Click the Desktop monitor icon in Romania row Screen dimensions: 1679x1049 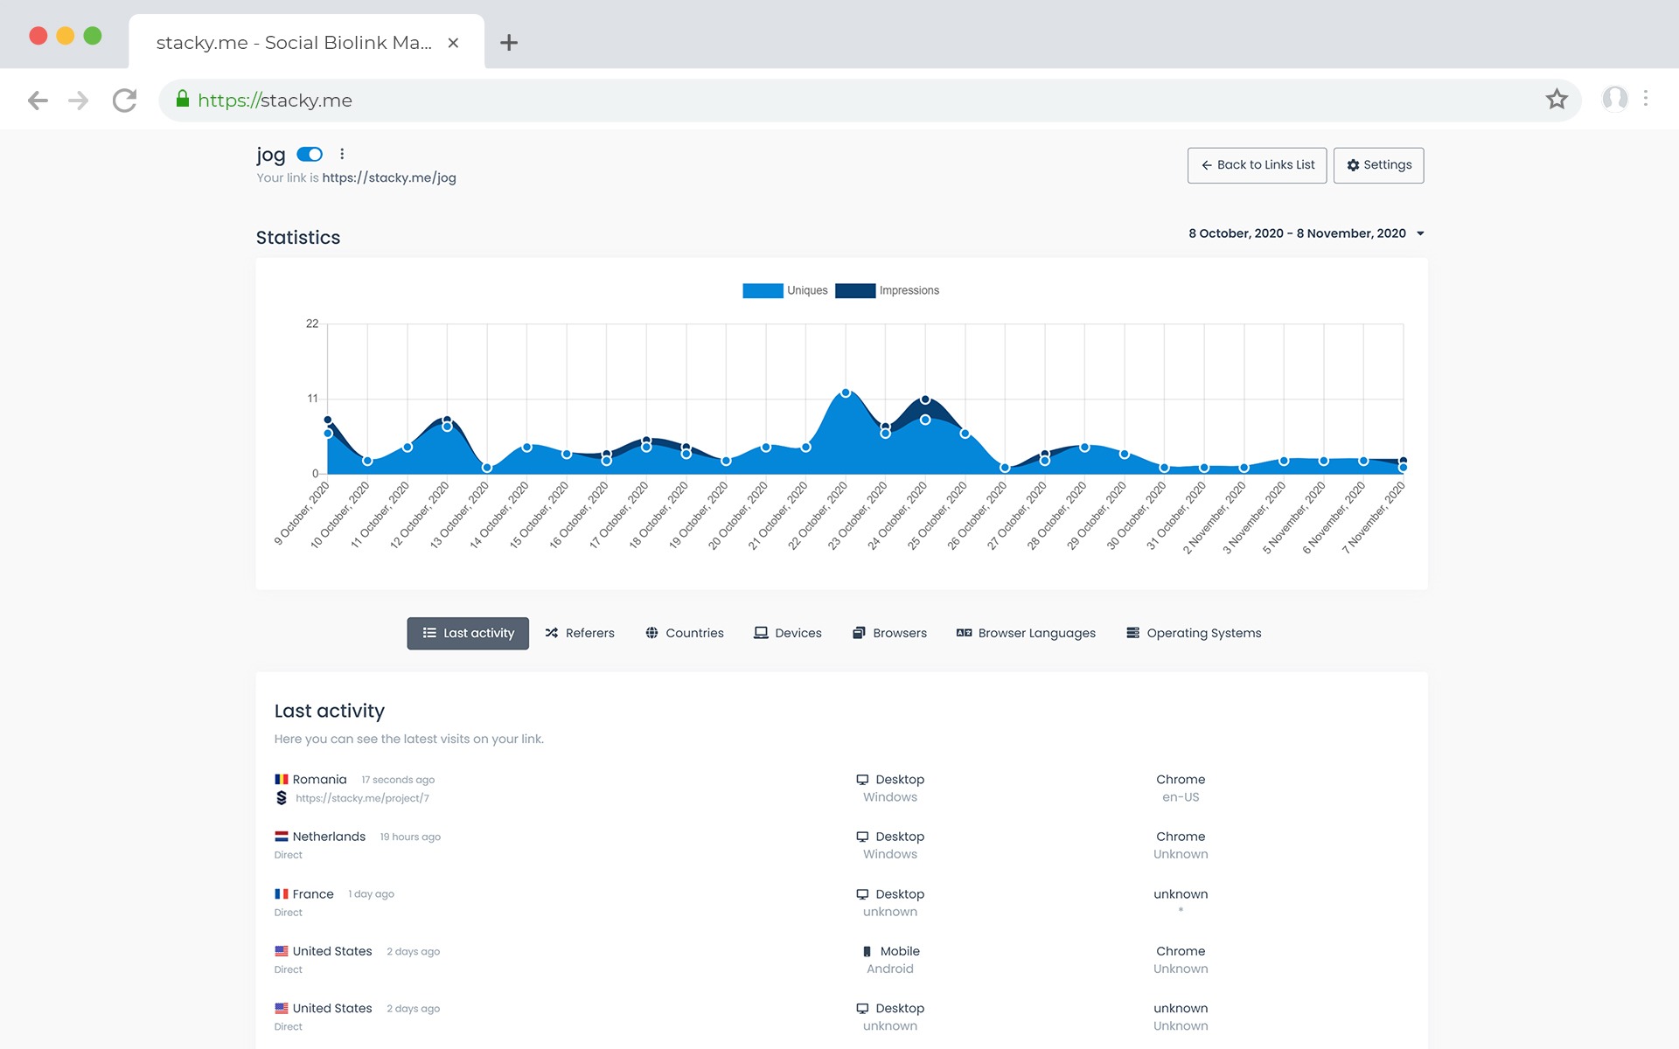[x=862, y=780]
